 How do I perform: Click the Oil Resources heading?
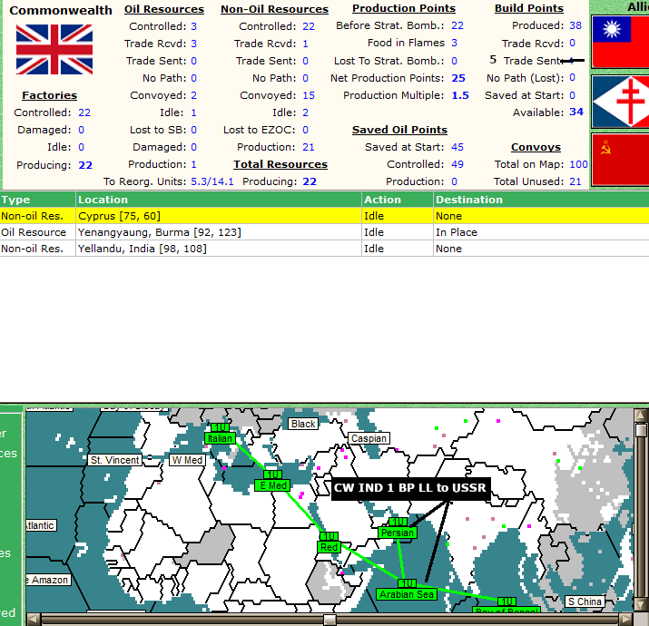[x=164, y=9]
